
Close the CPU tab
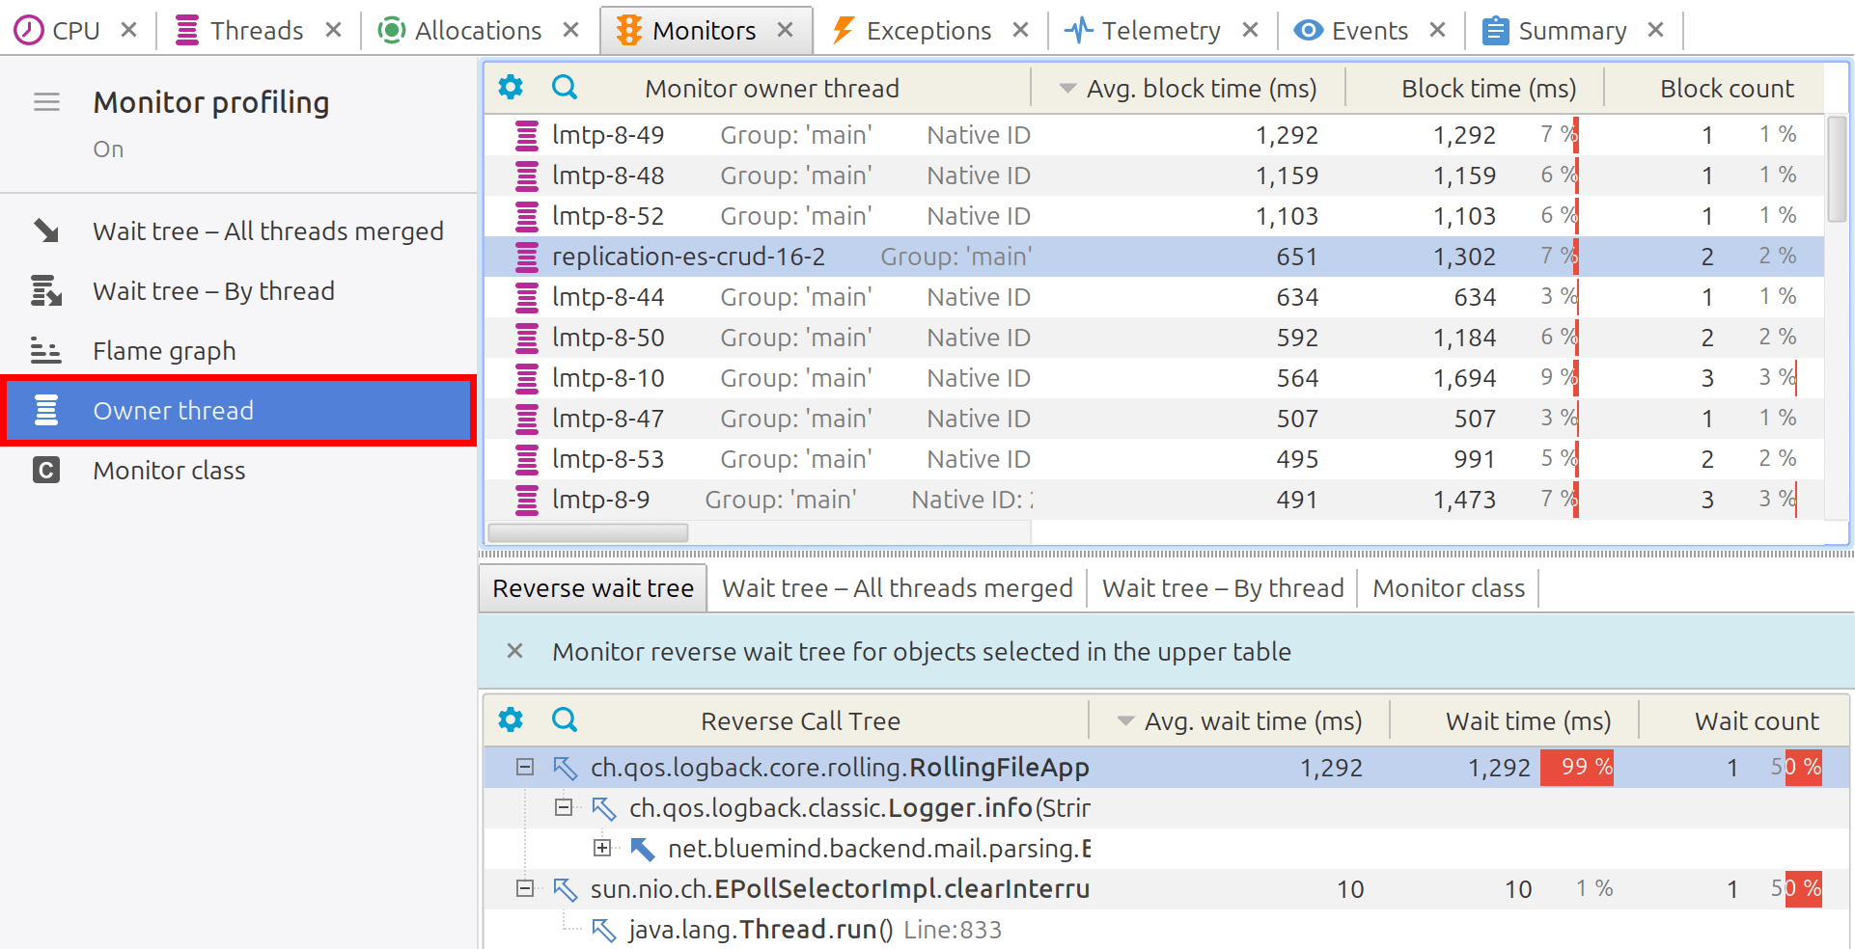128,30
